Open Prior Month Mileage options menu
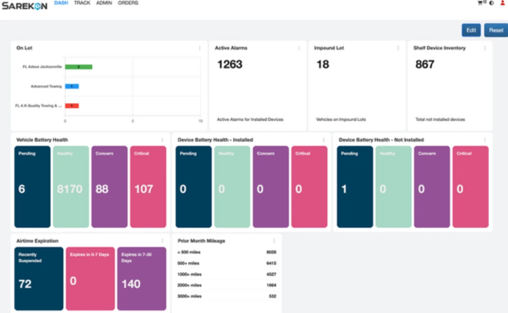 (274, 241)
